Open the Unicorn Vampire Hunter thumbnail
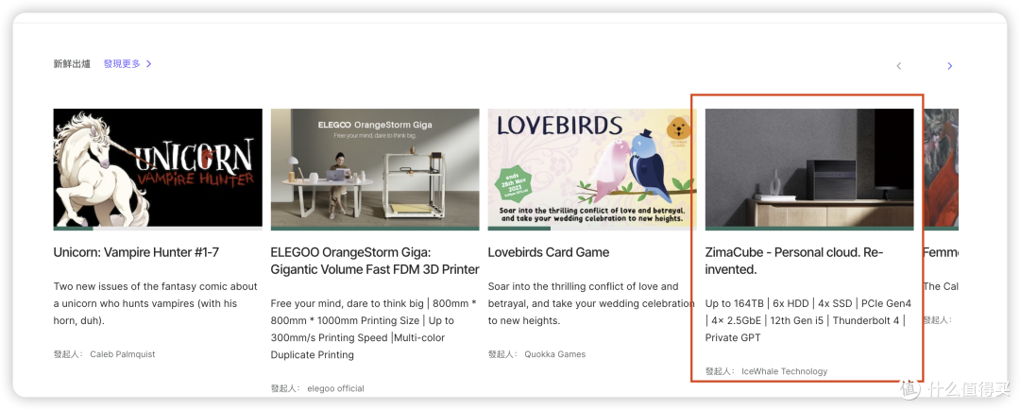 click(158, 167)
